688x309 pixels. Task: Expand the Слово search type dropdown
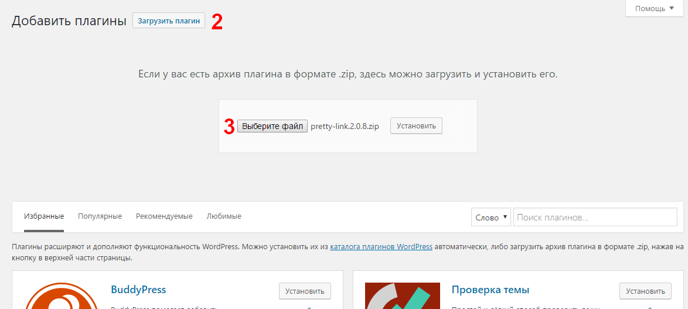491,218
